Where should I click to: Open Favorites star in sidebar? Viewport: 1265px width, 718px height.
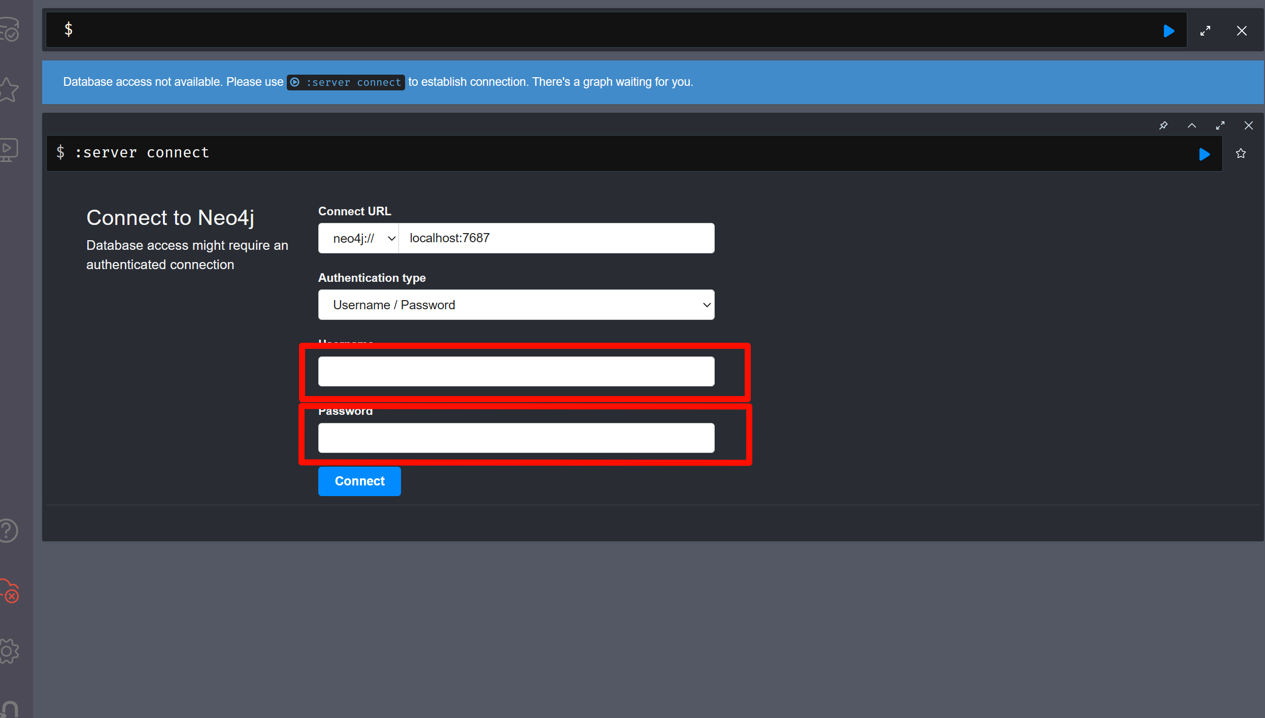9,90
